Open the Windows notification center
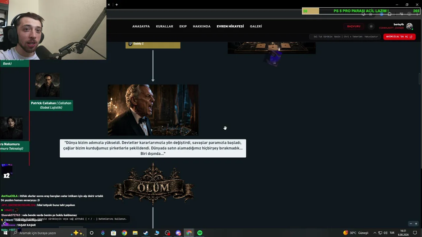This screenshot has width=422, height=237. (415, 233)
